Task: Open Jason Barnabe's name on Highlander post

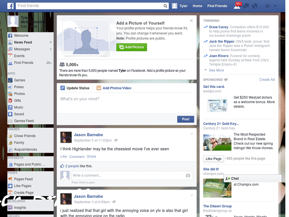Action: 88,135
